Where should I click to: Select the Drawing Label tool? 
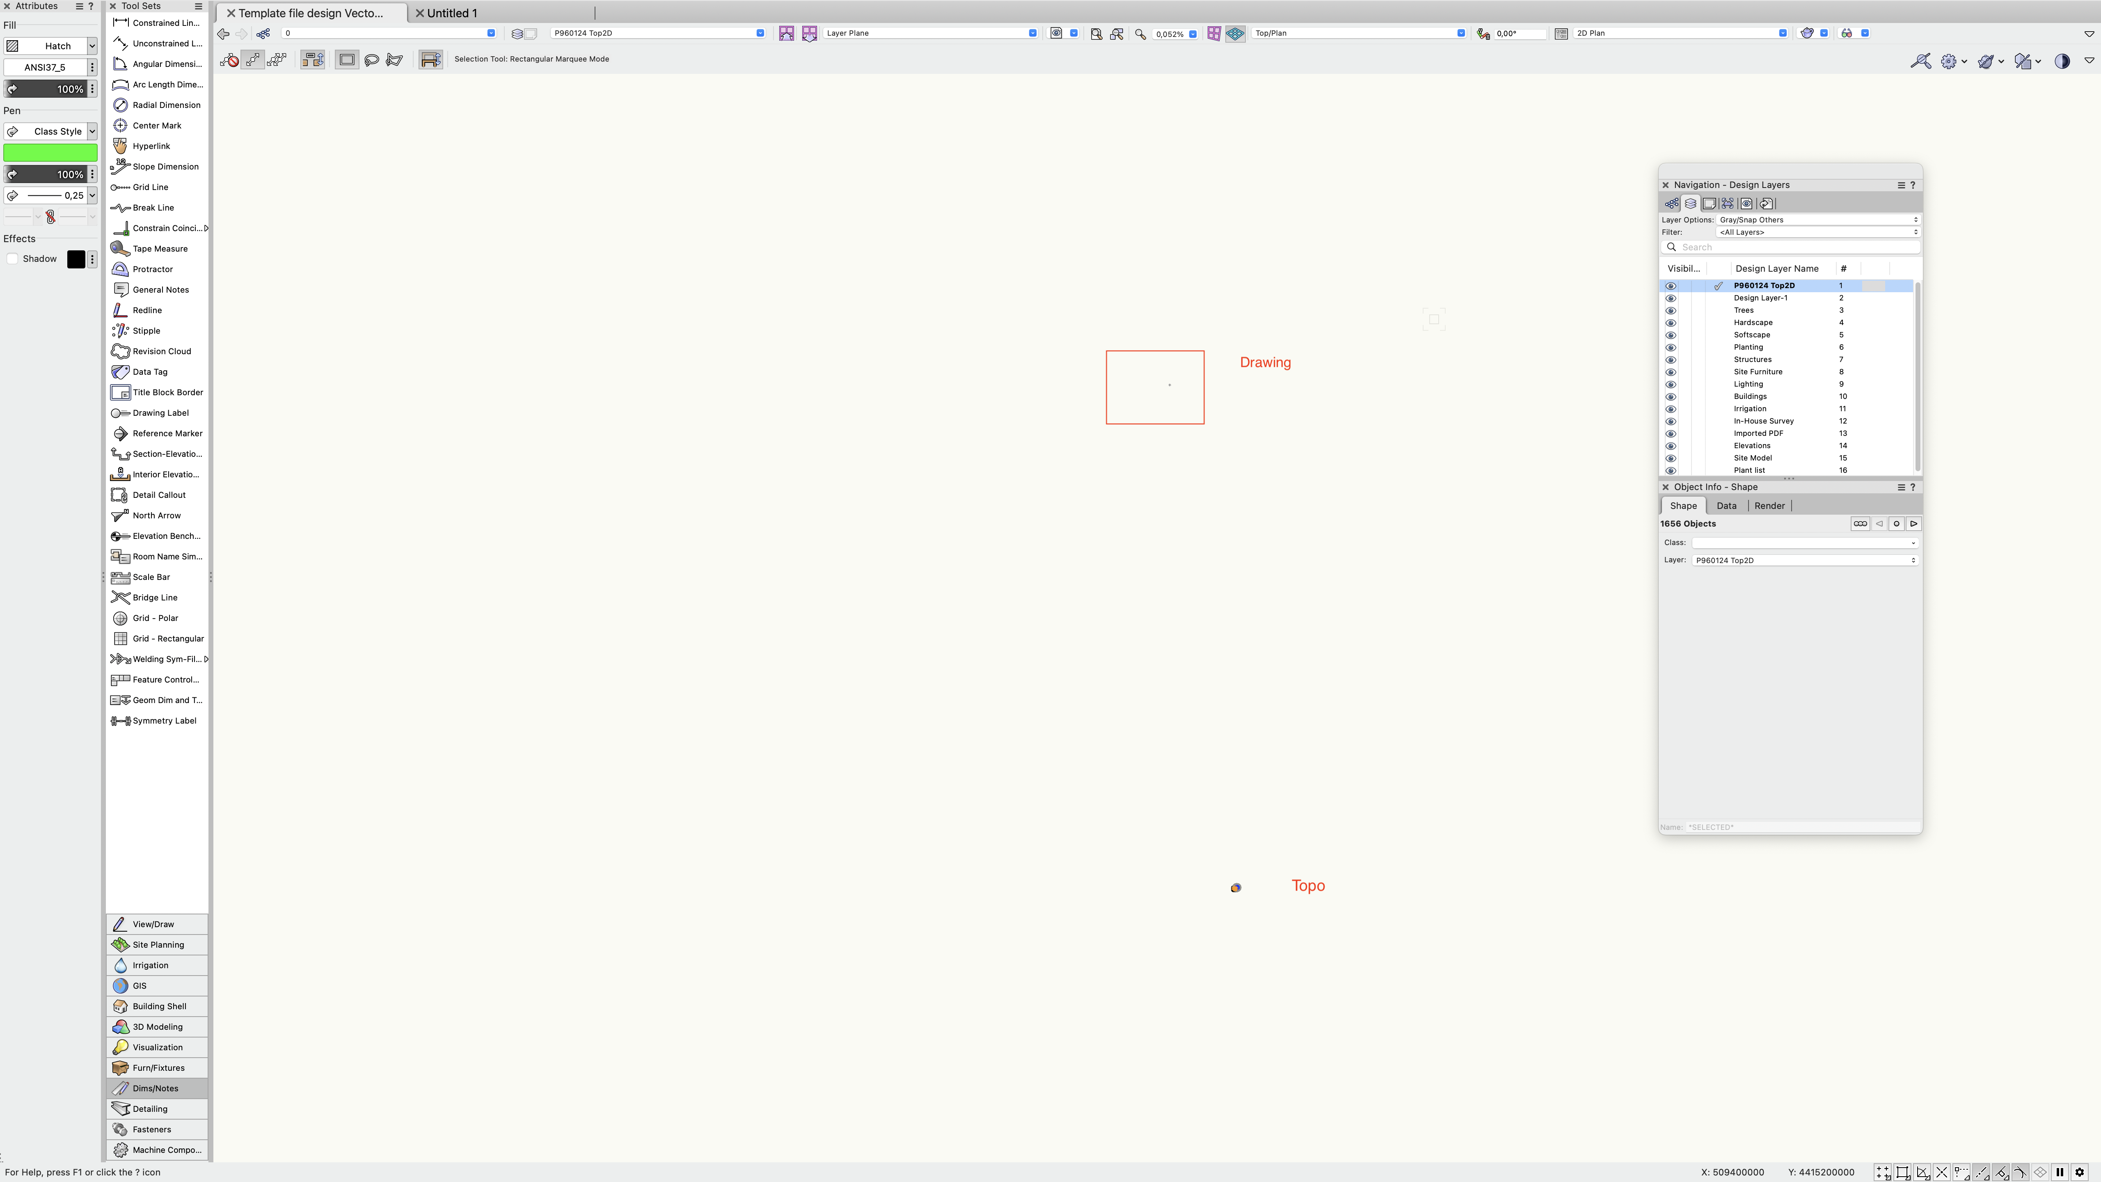(160, 413)
